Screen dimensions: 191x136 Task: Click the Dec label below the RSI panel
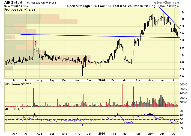point(89,134)
